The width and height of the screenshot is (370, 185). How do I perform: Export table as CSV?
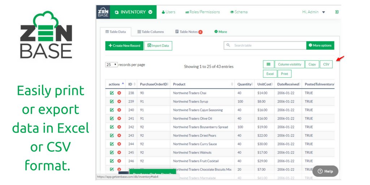[x=326, y=64]
